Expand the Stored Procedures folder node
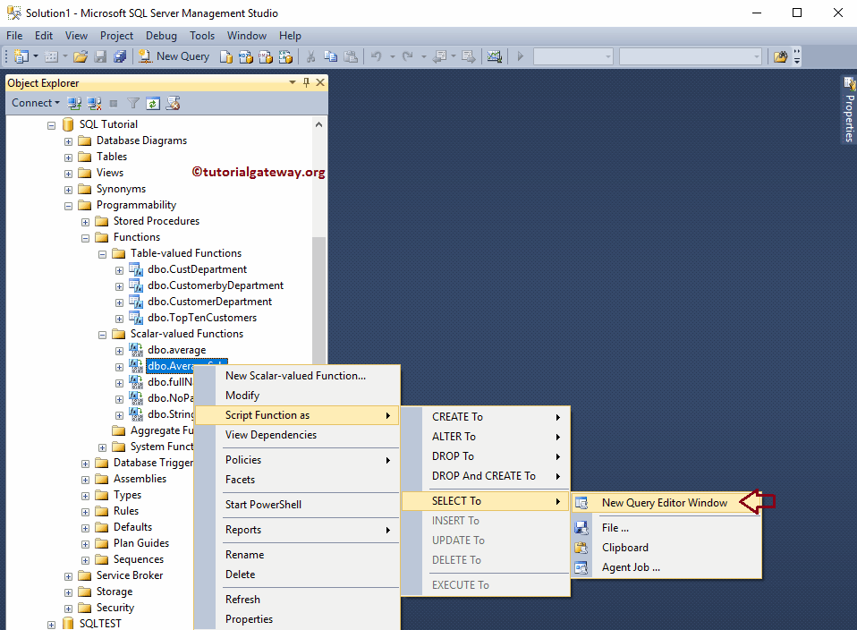 pyautogui.click(x=85, y=221)
